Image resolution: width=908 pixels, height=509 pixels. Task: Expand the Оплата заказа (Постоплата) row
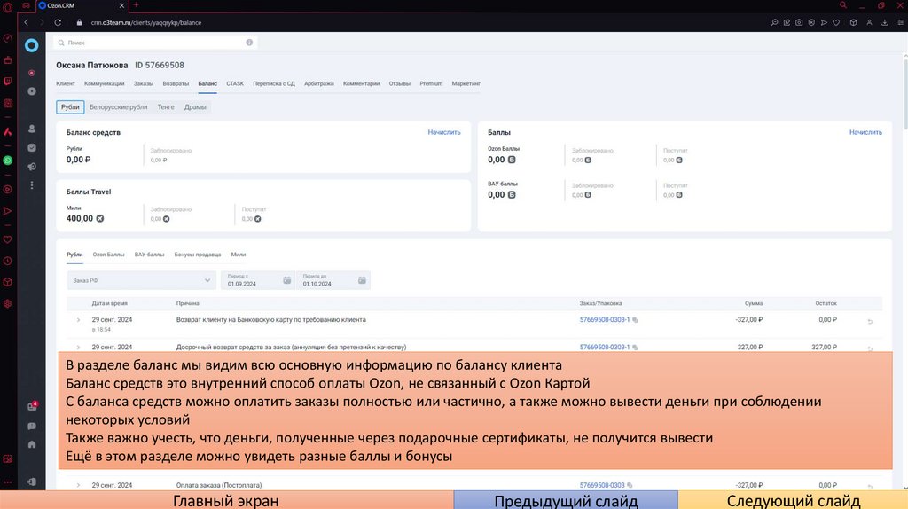(79, 485)
